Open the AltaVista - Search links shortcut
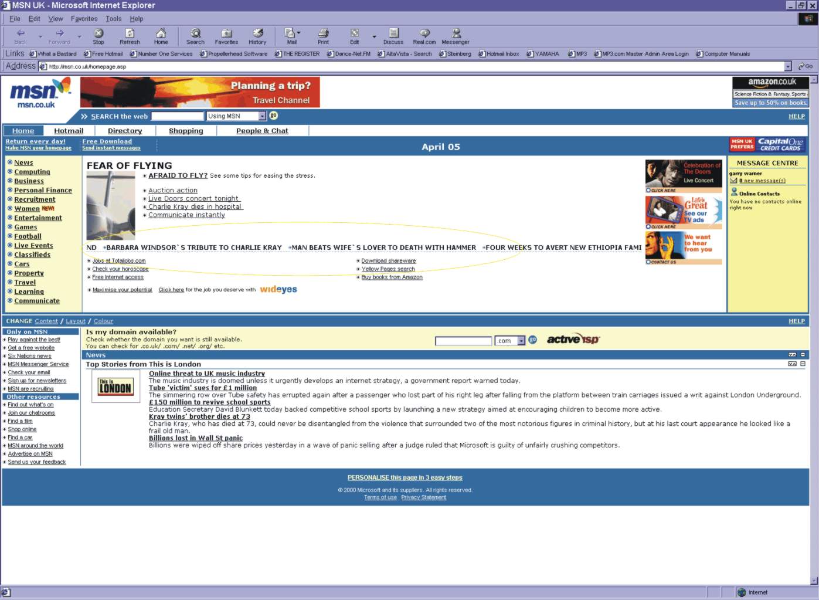The width and height of the screenshot is (819, 600). pos(405,54)
